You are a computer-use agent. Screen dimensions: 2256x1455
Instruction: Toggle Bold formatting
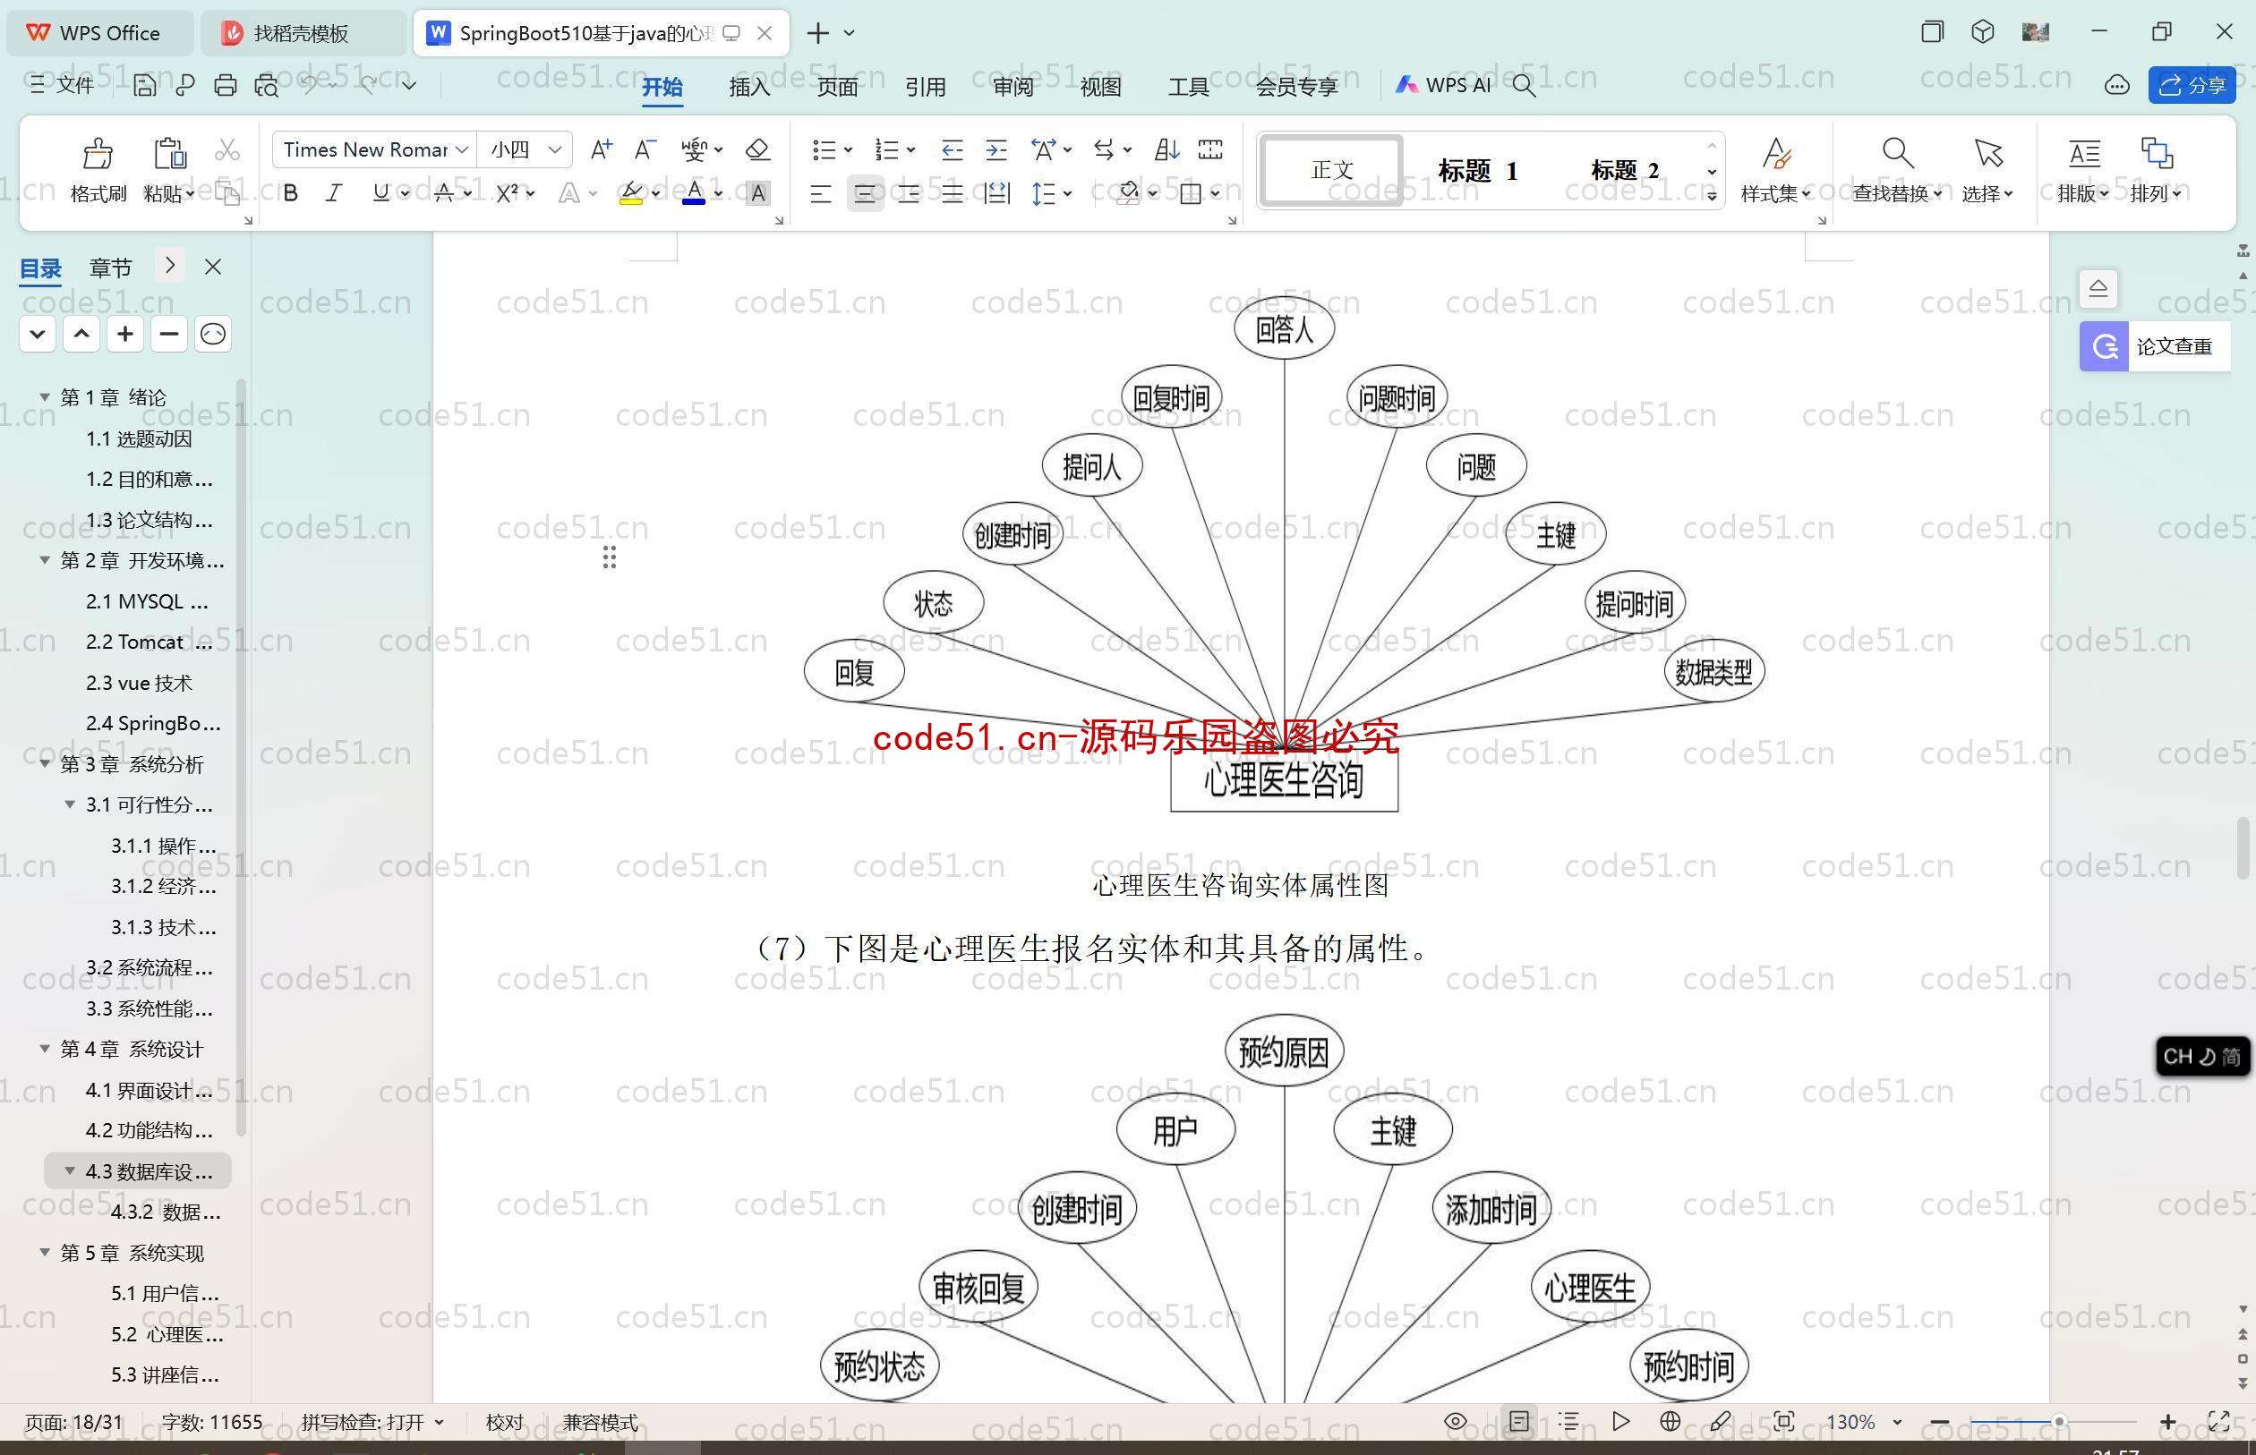tap(291, 193)
